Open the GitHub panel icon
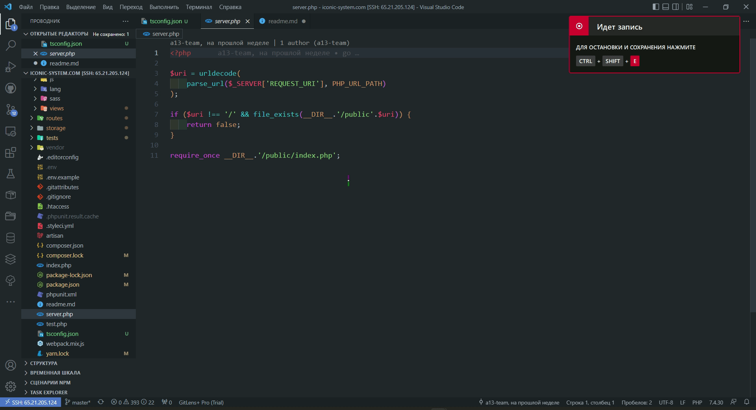The width and height of the screenshot is (756, 410). tap(11, 88)
